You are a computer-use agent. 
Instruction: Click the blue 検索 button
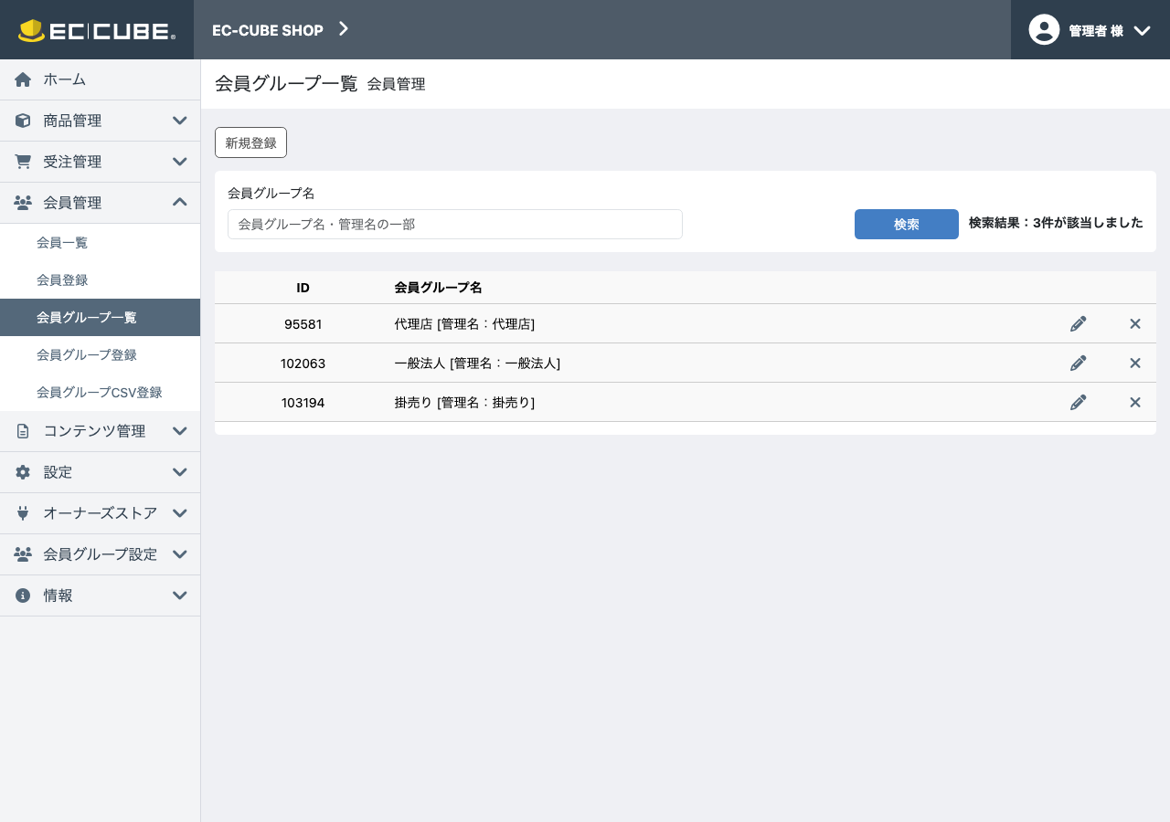906,224
